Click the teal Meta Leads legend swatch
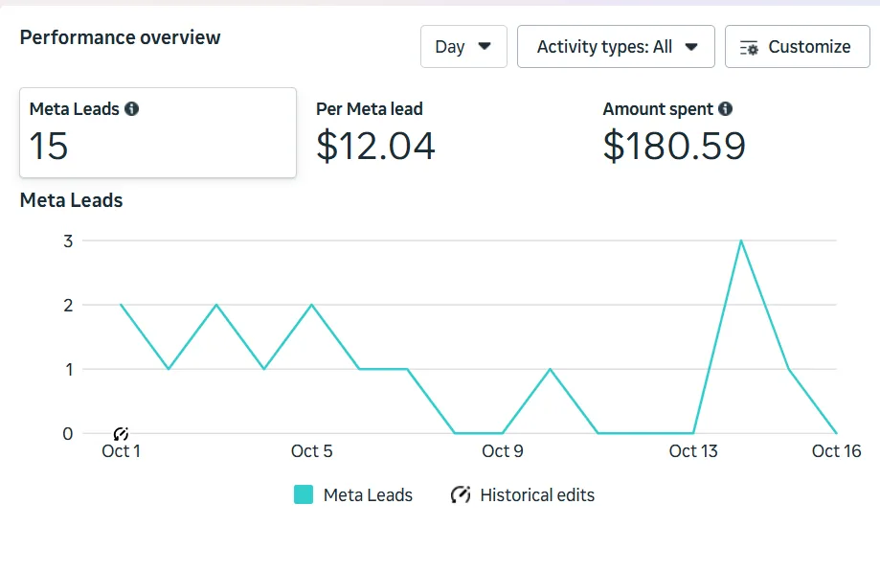Screen dimensions: 880x573 [x=304, y=495]
